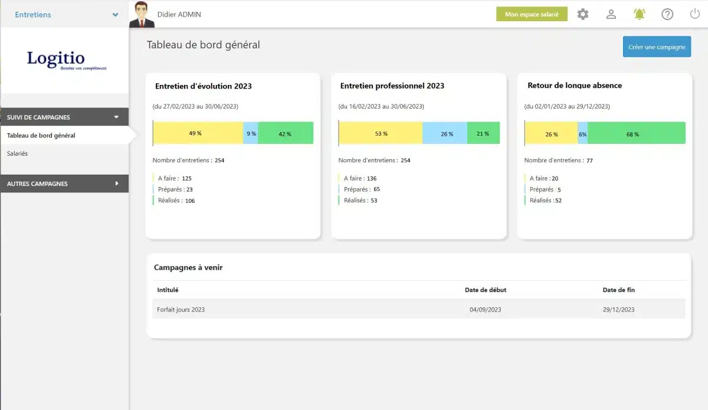The height and width of the screenshot is (410, 708).
Task: Open help via question mark icon
Action: (x=667, y=14)
